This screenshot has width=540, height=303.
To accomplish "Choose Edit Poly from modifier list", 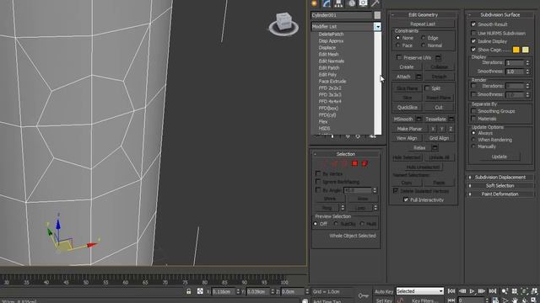I will pos(327,75).
